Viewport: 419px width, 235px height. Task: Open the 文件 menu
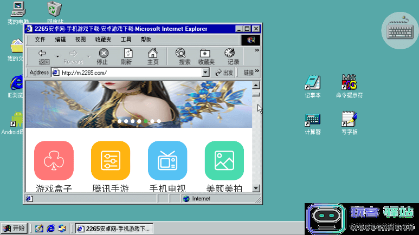click(x=40, y=40)
